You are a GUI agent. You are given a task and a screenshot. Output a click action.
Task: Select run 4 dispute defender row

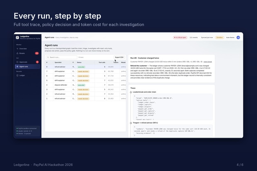85,85
